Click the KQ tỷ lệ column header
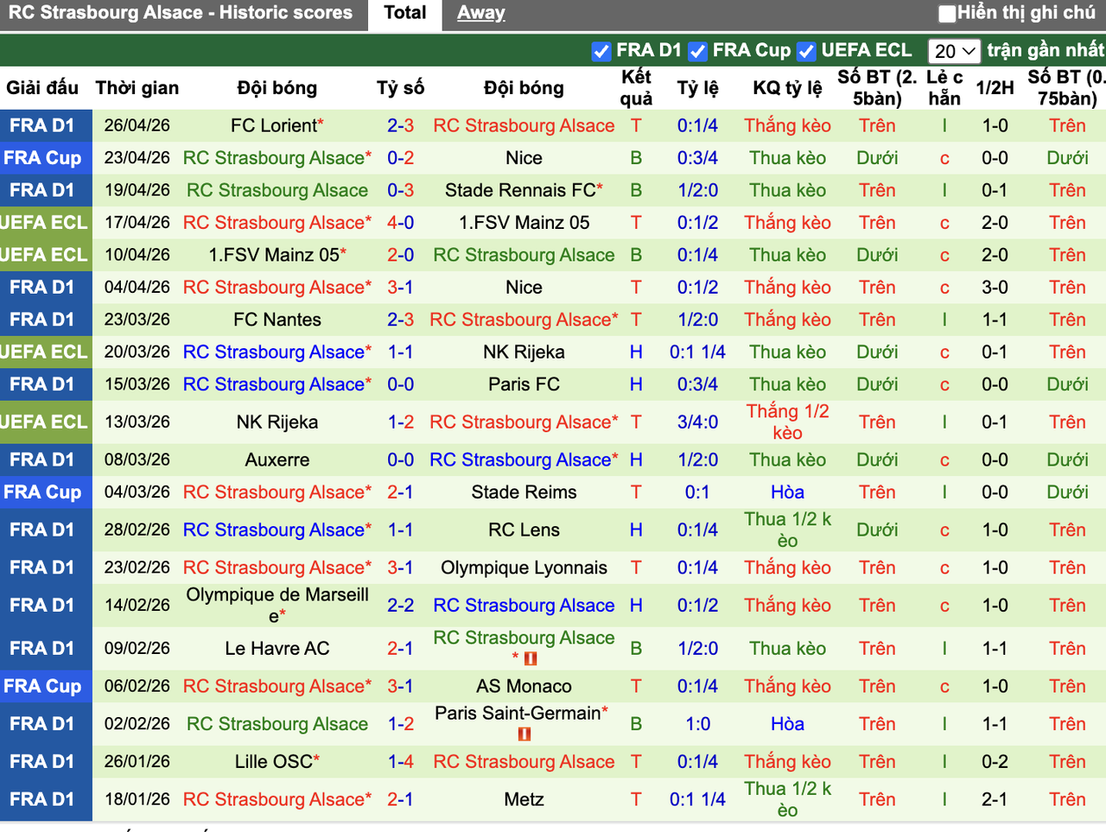 [x=788, y=88]
